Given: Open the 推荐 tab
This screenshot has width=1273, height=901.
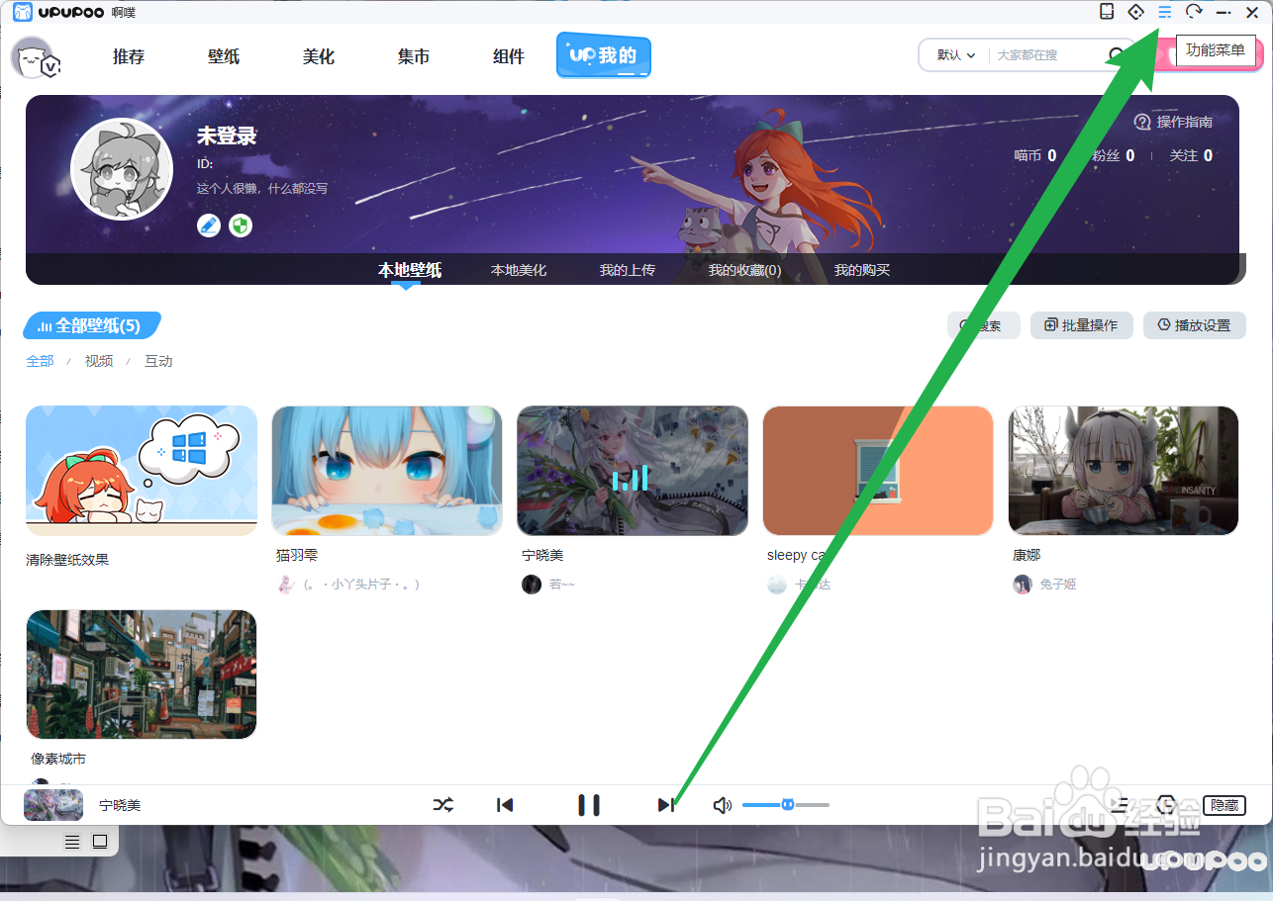Looking at the screenshot, I should click(x=129, y=56).
